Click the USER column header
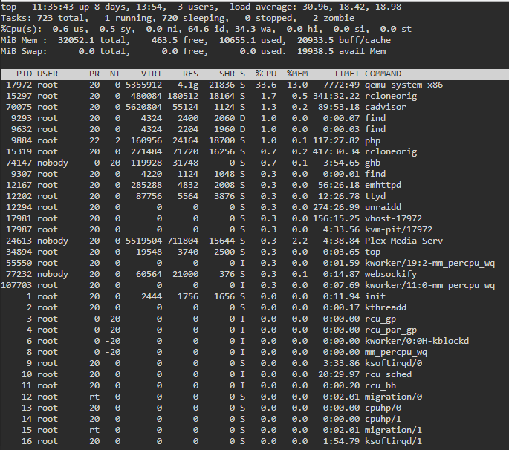 click(48, 74)
